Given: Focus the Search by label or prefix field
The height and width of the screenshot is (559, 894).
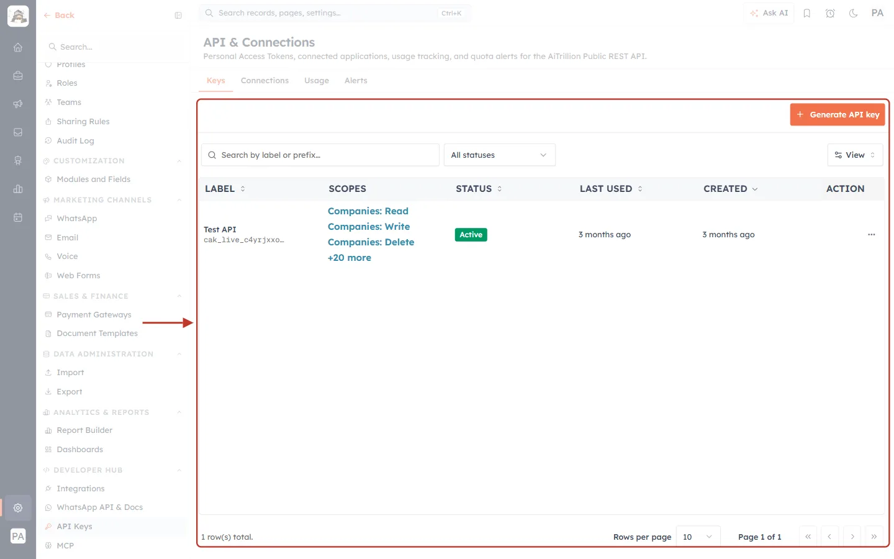Looking at the screenshot, I should (x=320, y=155).
